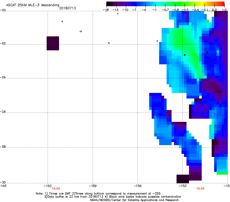Click the red "19:46" time right of the -153 label

[200, 189]
